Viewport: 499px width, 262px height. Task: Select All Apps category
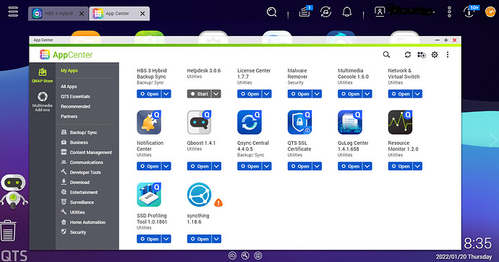69,87
